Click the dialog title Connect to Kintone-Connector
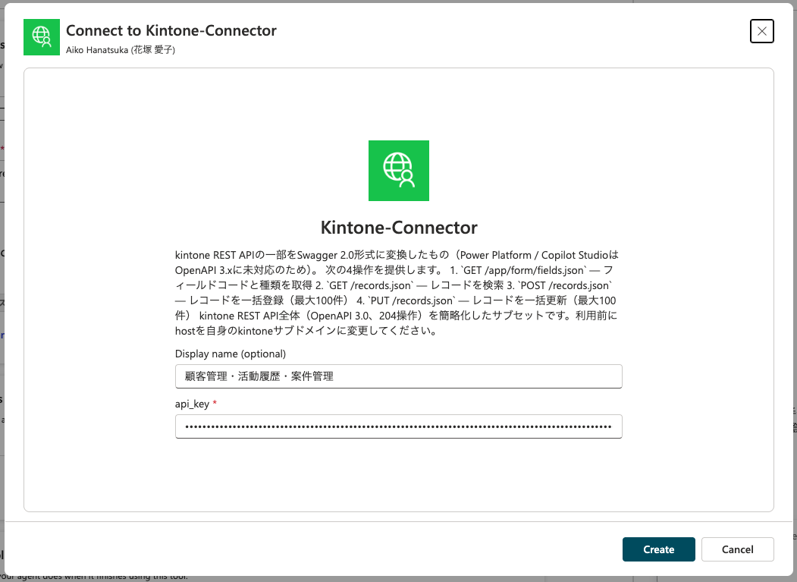 (x=171, y=30)
